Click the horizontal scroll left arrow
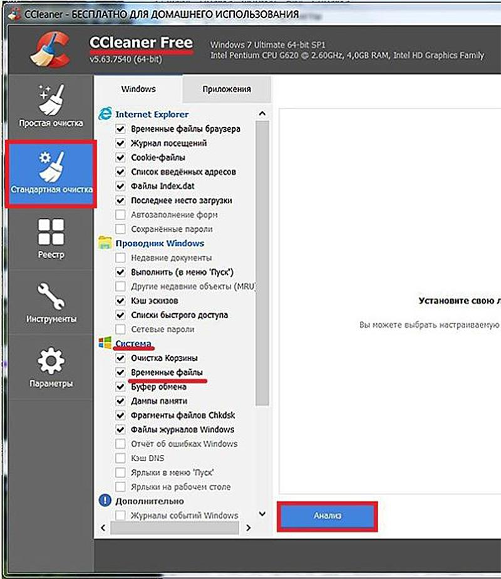This screenshot has width=501, height=579. [x=103, y=528]
